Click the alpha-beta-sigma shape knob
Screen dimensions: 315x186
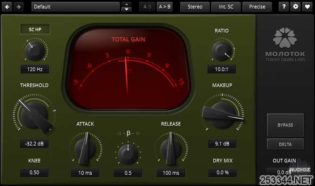point(128,154)
